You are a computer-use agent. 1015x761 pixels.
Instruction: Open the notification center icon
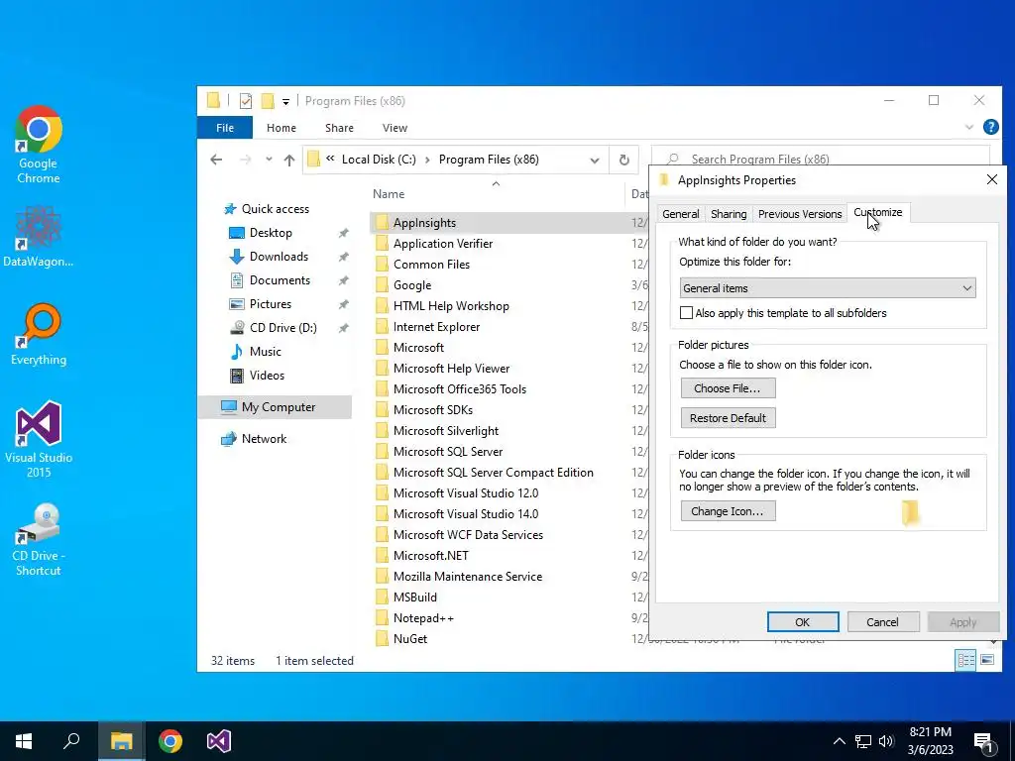click(984, 741)
